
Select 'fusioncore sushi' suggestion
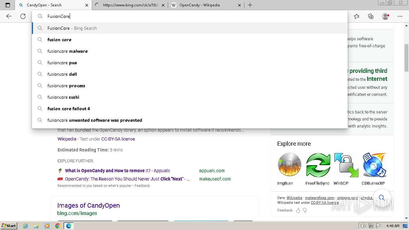pyautogui.click(x=190, y=97)
